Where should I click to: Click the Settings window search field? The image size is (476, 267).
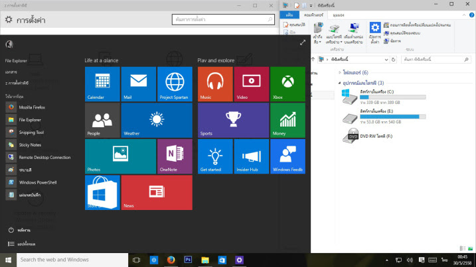coord(223,19)
